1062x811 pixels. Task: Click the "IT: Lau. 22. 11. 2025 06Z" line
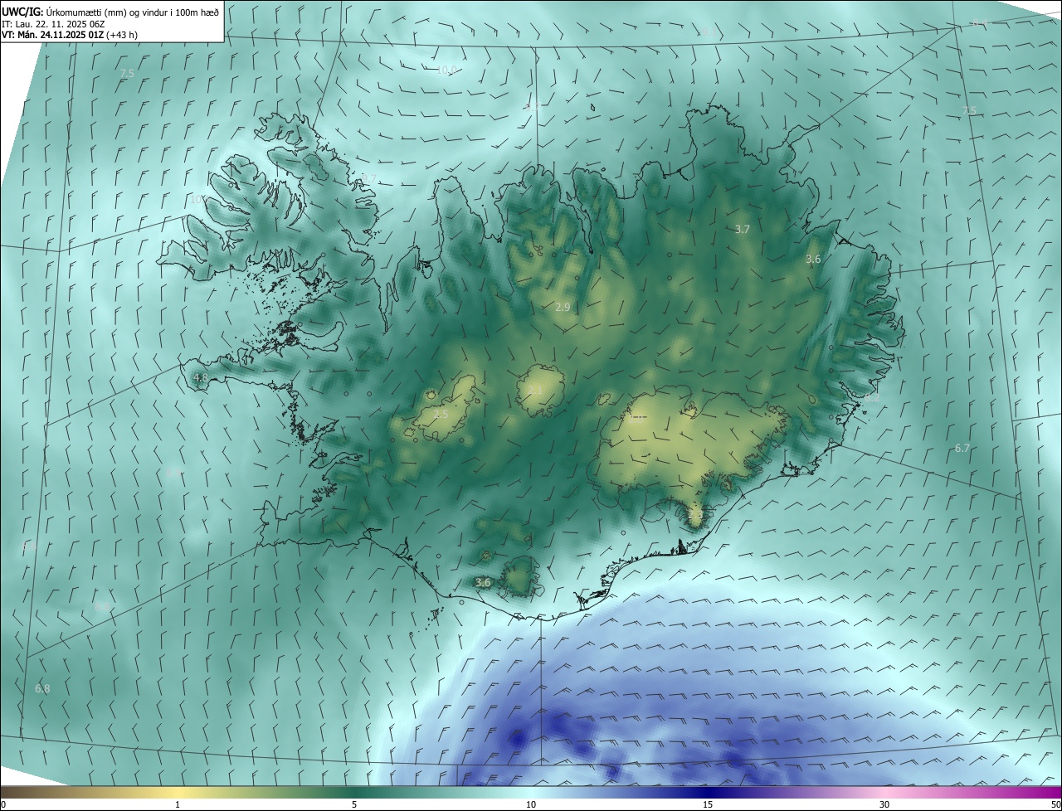click(53, 24)
